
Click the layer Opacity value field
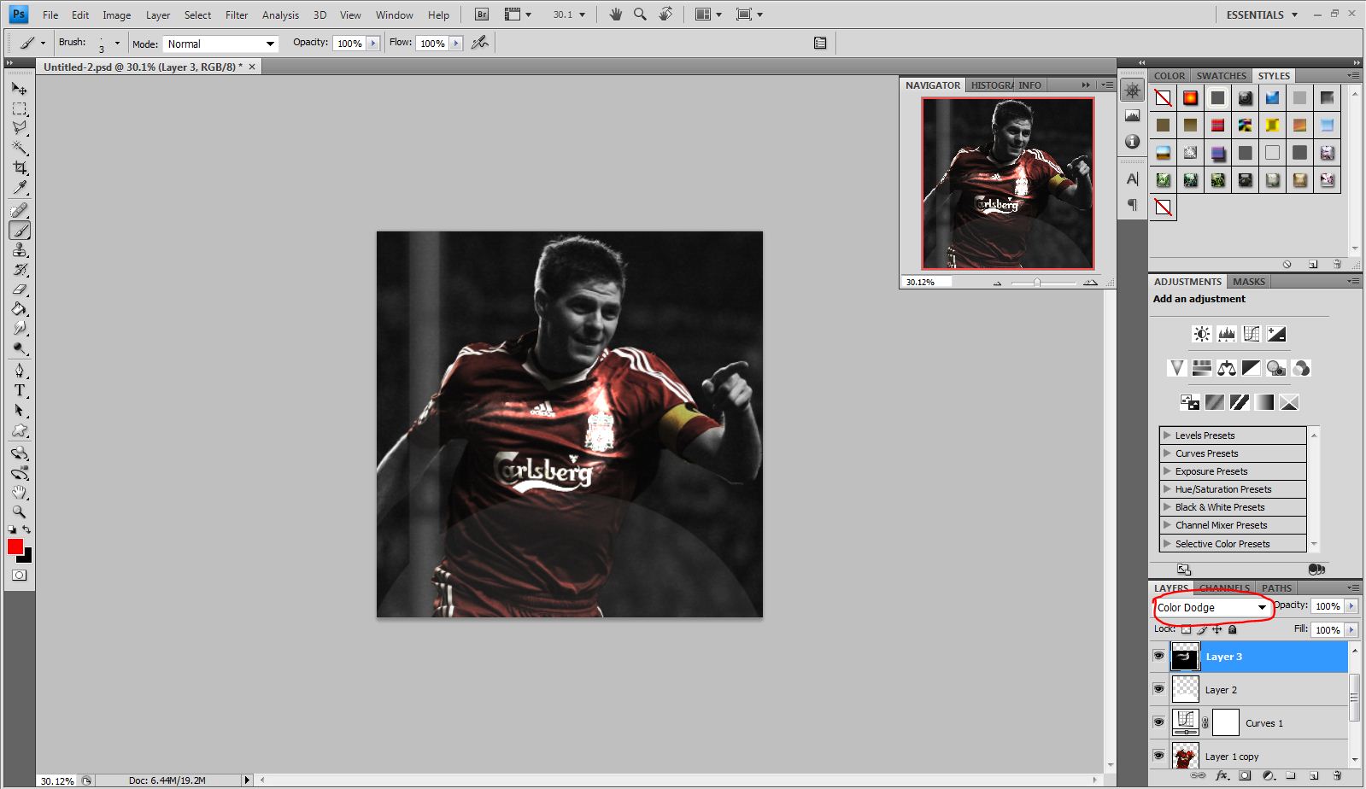(1327, 606)
